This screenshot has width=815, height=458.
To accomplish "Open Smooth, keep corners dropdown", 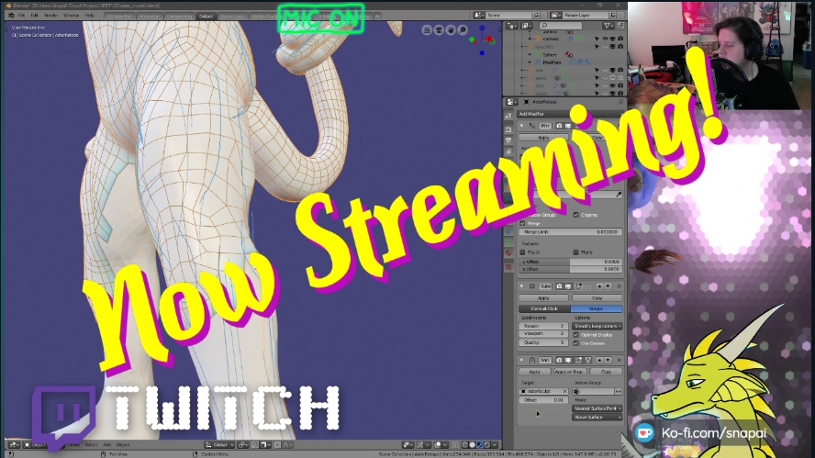I will click(x=597, y=326).
